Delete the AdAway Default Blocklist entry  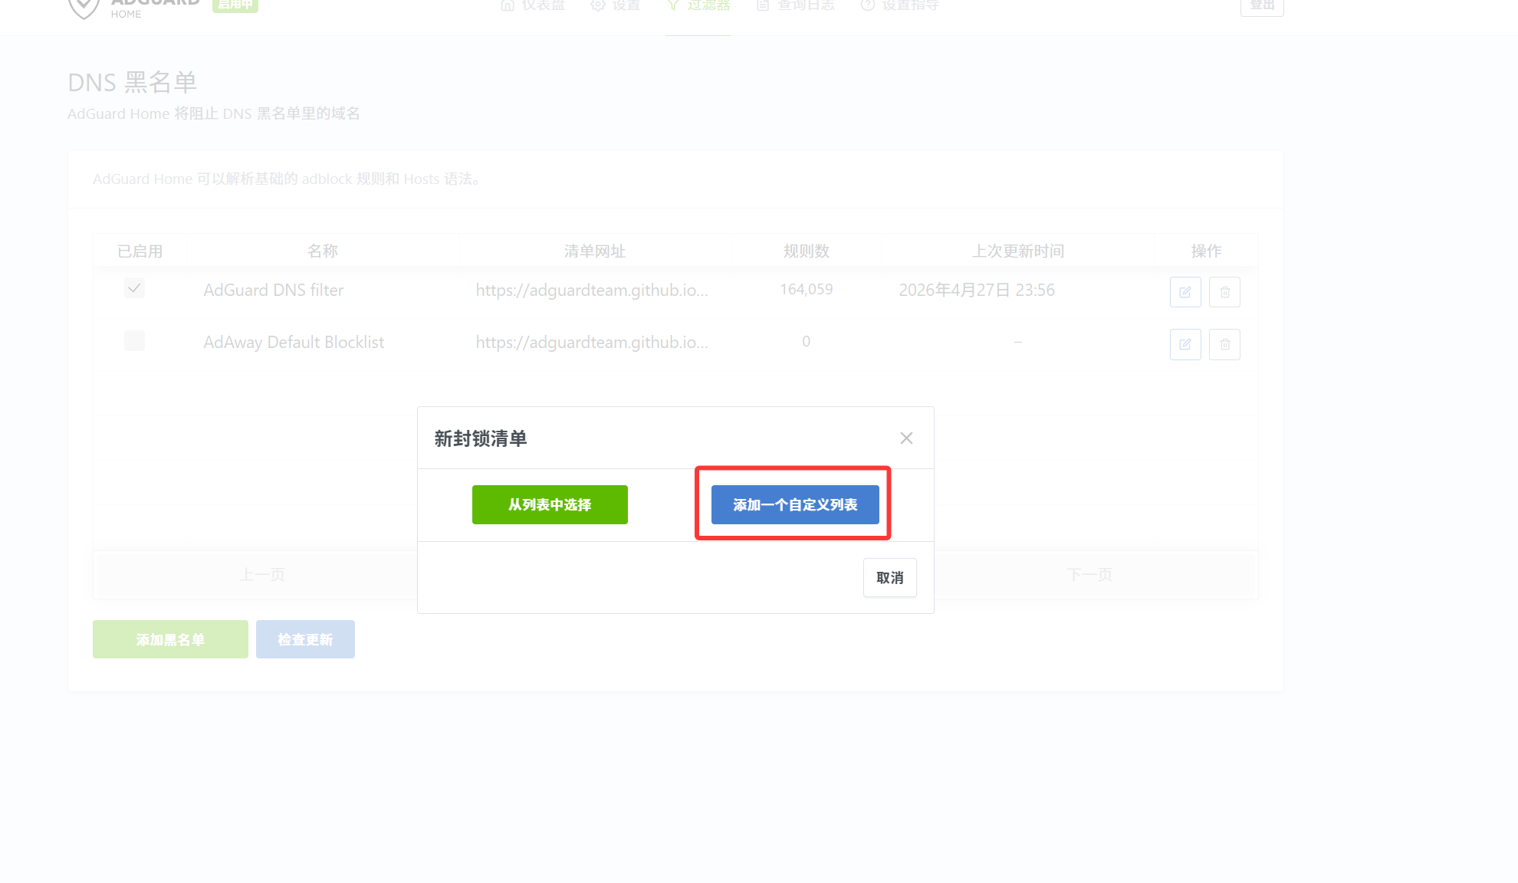tap(1224, 344)
